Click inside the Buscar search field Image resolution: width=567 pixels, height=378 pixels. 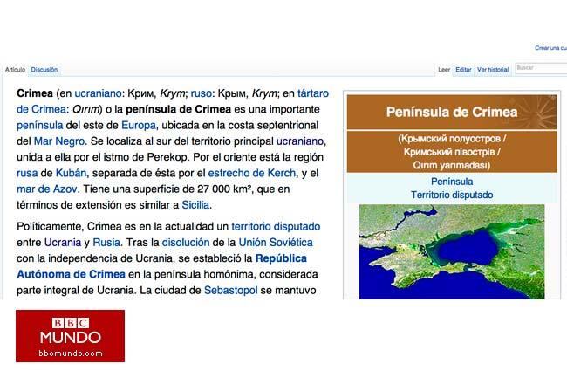539,68
